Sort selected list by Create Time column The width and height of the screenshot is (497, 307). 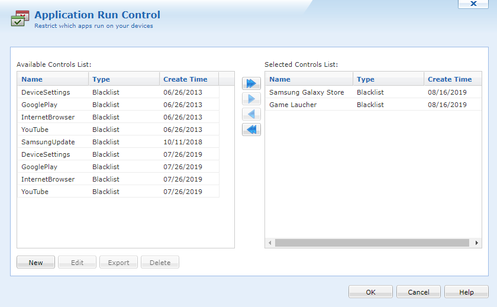pos(453,79)
